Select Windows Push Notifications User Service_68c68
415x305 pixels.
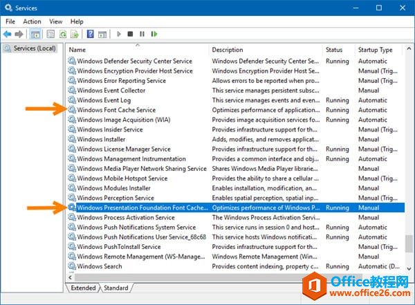tap(236, 237)
